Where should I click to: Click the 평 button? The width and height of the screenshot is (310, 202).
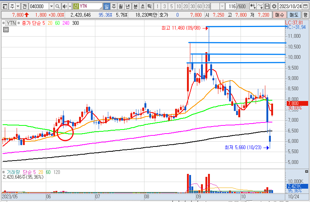[306, 15]
